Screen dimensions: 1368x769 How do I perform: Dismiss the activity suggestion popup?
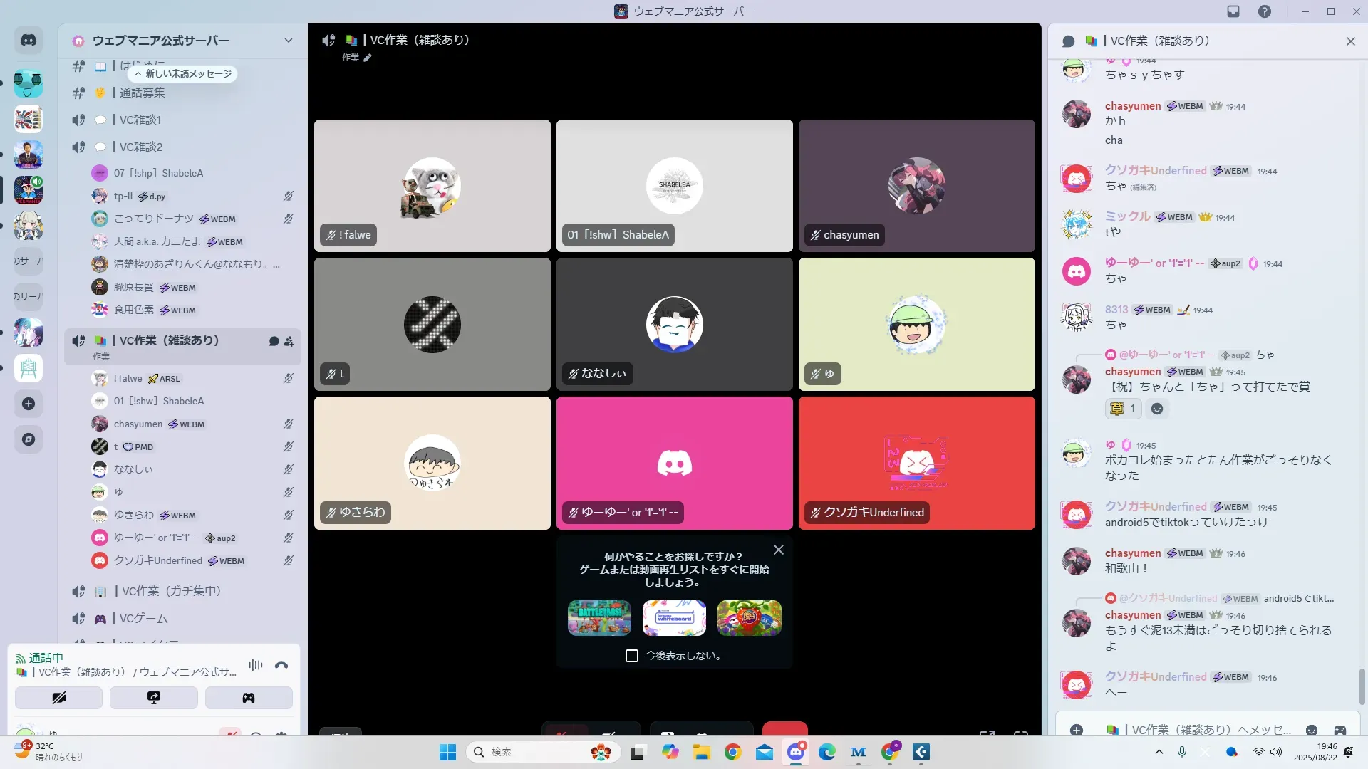[x=778, y=550]
